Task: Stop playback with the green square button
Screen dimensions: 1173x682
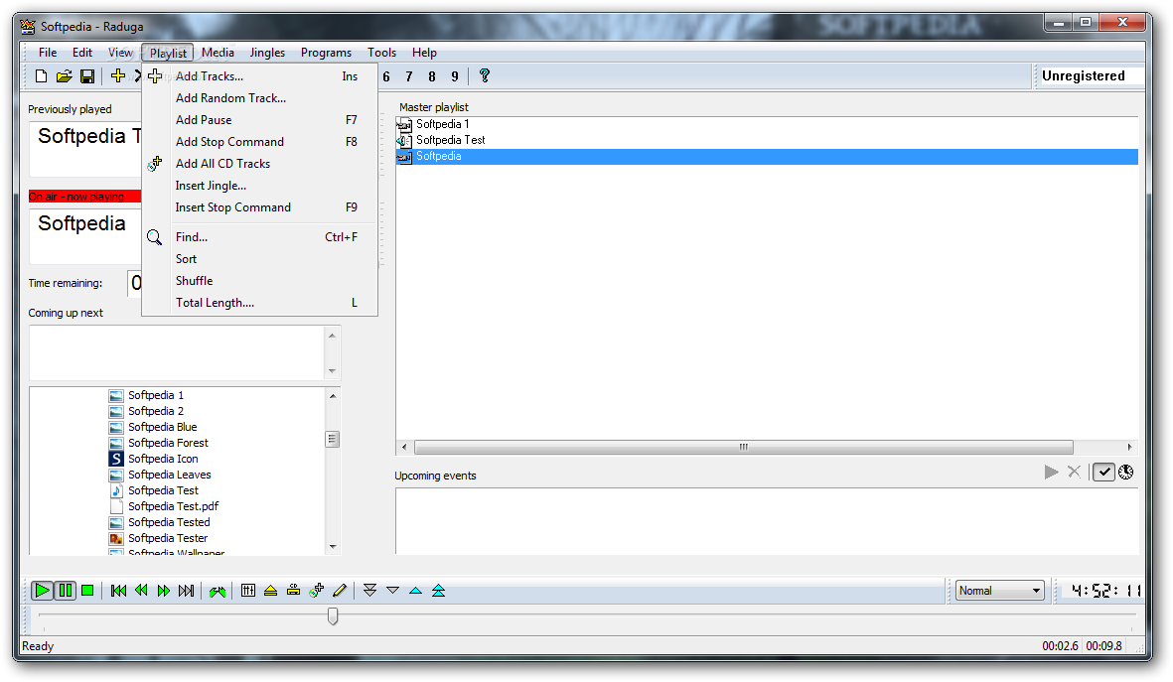Action: pyautogui.click(x=87, y=591)
